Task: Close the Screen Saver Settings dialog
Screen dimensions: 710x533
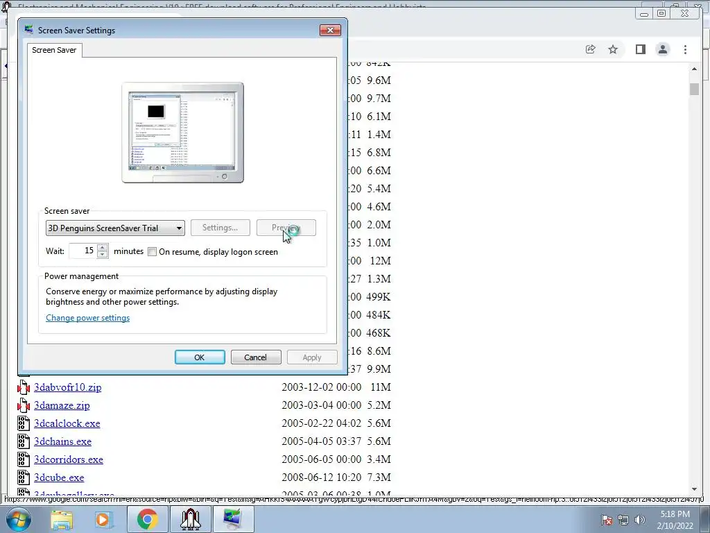Action: pos(330,31)
